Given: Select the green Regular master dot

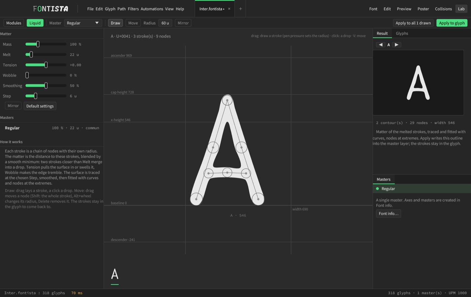Looking at the screenshot, I should click(x=377, y=189).
